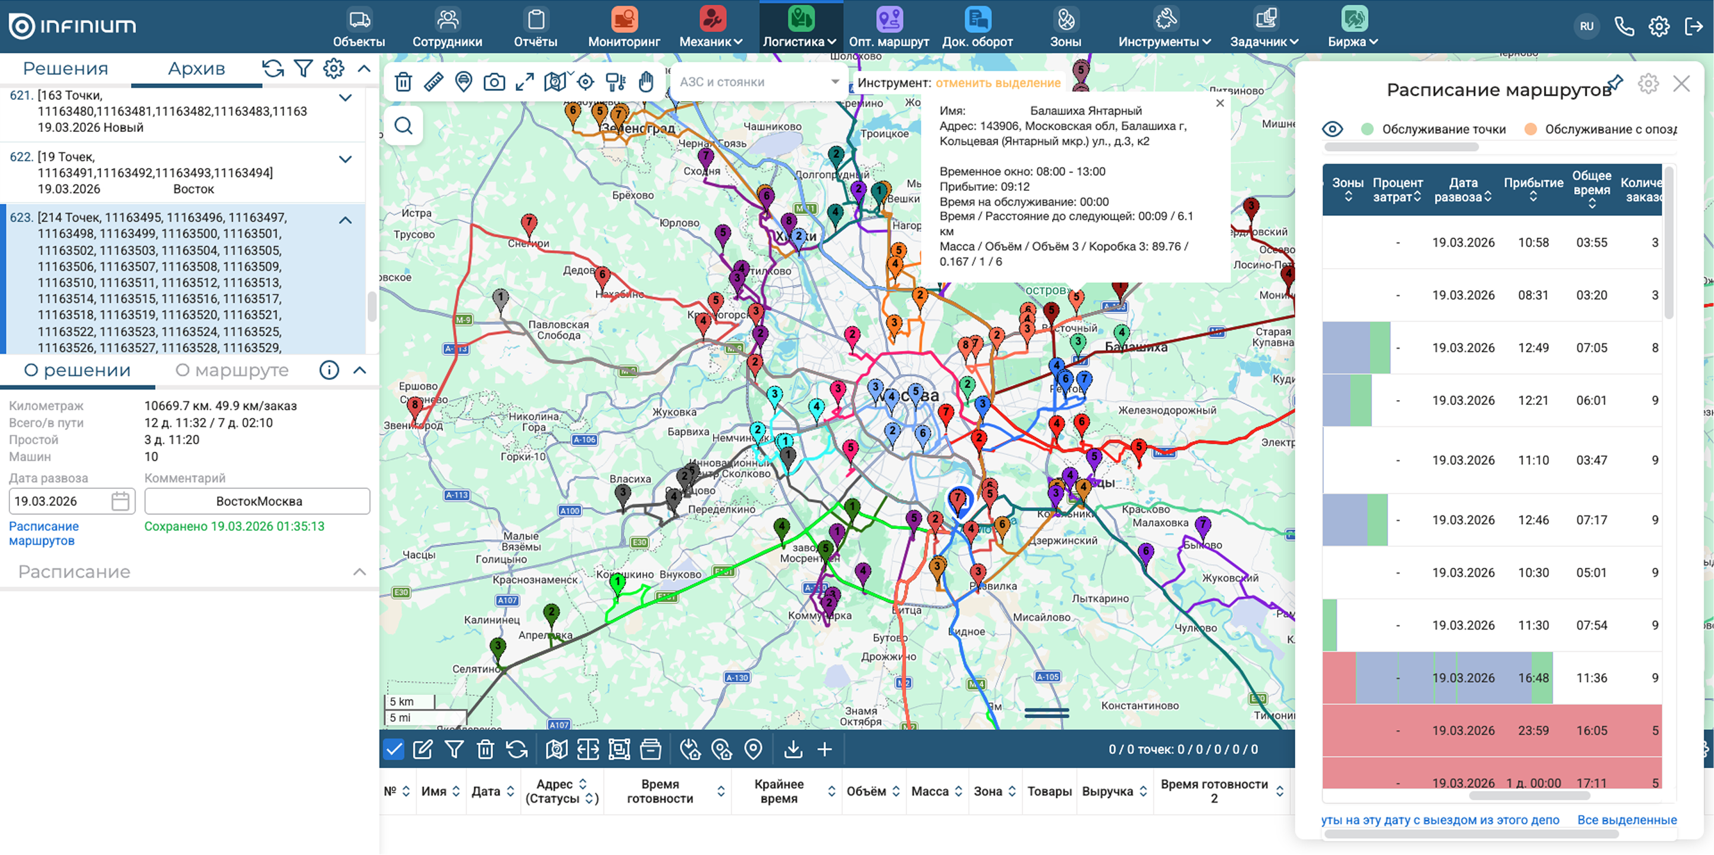Image resolution: width=1714 pixels, height=855 pixels.
Task: Click the ruler measurement tool icon
Action: click(x=433, y=82)
